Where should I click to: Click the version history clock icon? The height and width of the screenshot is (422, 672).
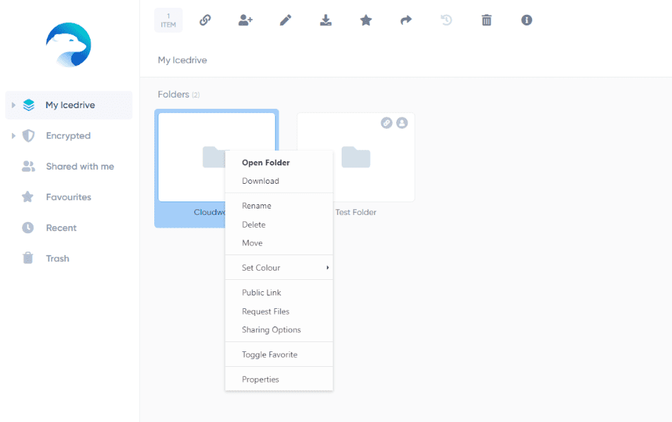pyautogui.click(x=446, y=20)
